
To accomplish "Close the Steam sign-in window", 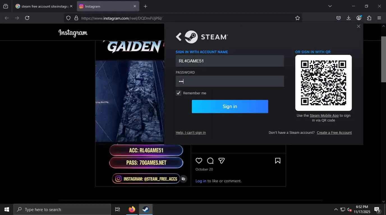I will 359,26.
